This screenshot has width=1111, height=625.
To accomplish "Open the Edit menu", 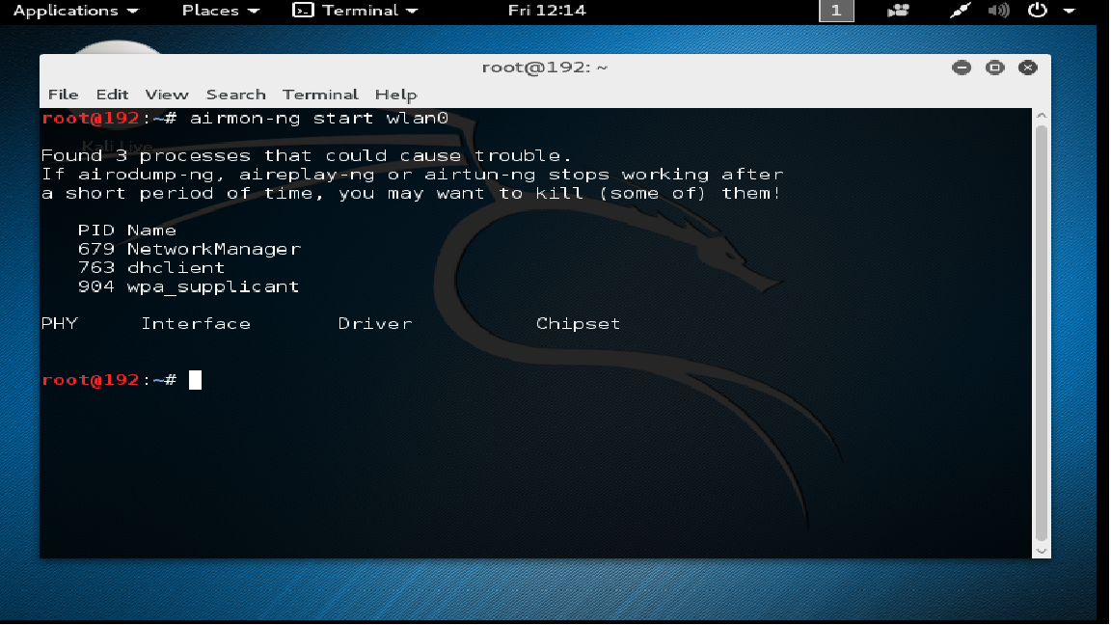I will point(112,95).
